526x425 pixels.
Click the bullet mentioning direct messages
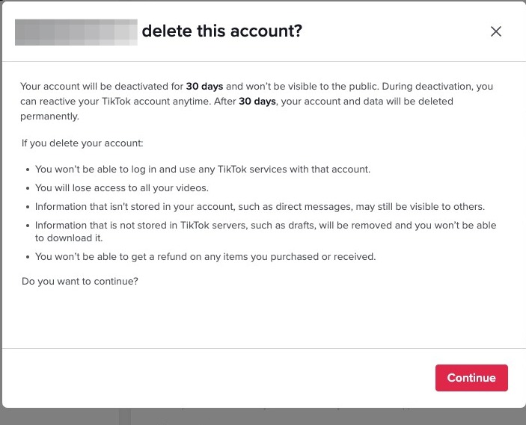[x=260, y=206]
